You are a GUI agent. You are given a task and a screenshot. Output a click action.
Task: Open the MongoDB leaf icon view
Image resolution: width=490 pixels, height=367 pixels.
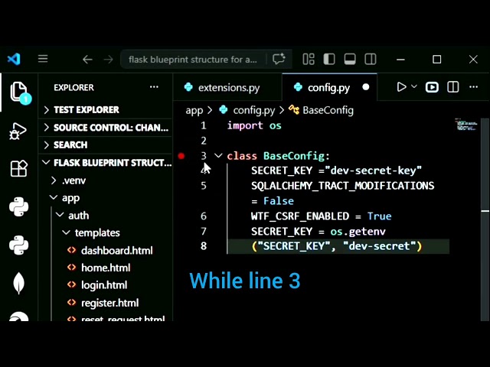click(18, 283)
